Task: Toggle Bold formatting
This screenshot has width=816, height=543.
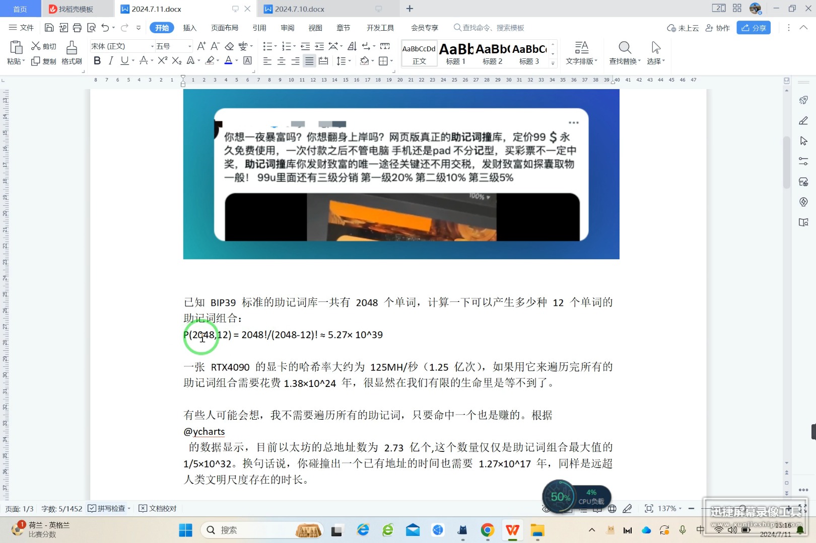Action: coord(97,60)
